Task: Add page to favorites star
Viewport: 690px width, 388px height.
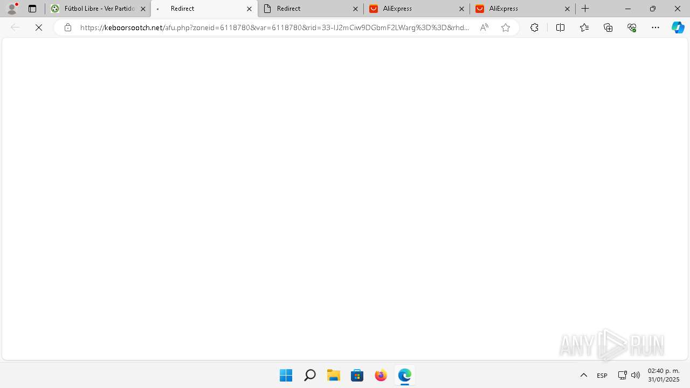Action: pos(506,27)
